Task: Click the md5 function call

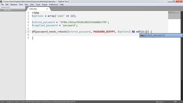Action: (x=138, y=32)
